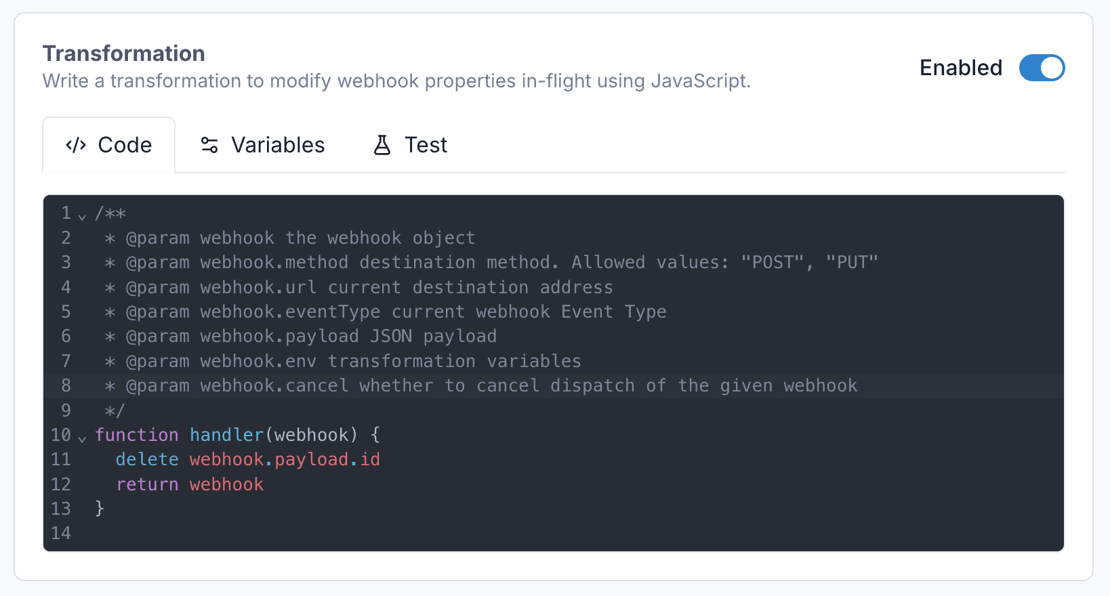The width and height of the screenshot is (1110, 596).
Task: Click the 'webhook.url' param text
Action: (x=258, y=287)
